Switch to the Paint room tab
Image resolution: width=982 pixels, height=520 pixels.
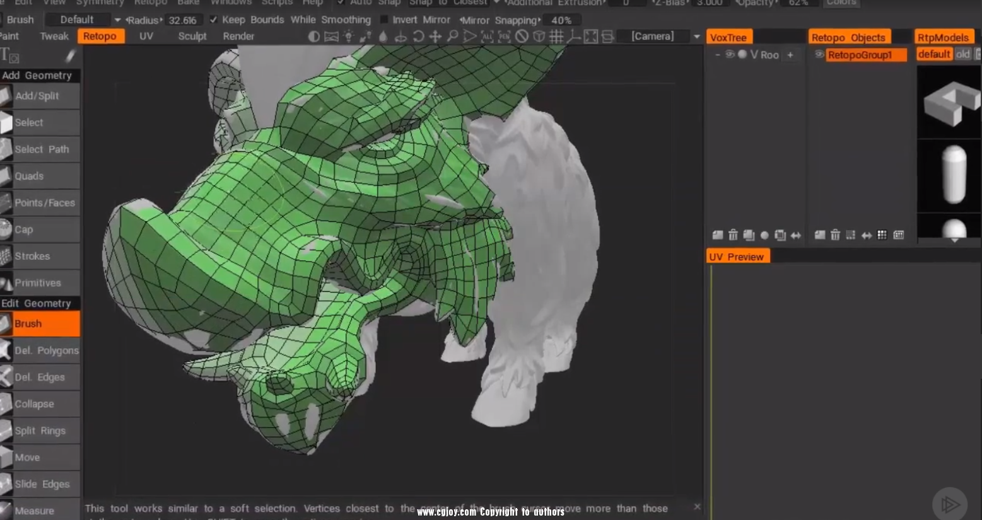pyautogui.click(x=9, y=37)
